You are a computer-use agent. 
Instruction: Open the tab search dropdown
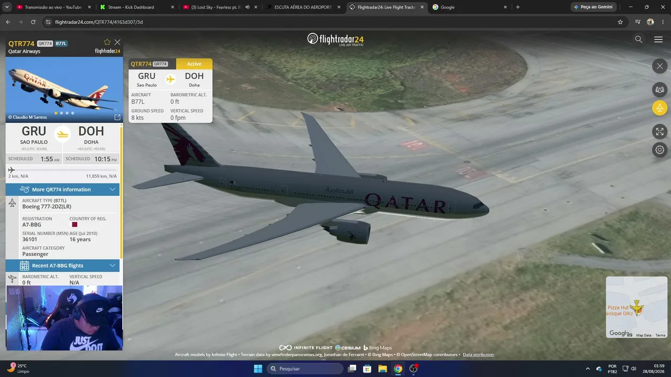[7, 7]
